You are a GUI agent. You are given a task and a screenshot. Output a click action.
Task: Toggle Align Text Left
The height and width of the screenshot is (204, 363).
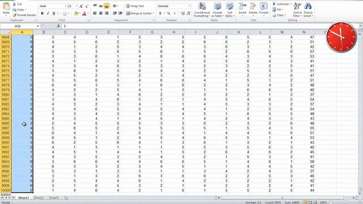[95, 14]
